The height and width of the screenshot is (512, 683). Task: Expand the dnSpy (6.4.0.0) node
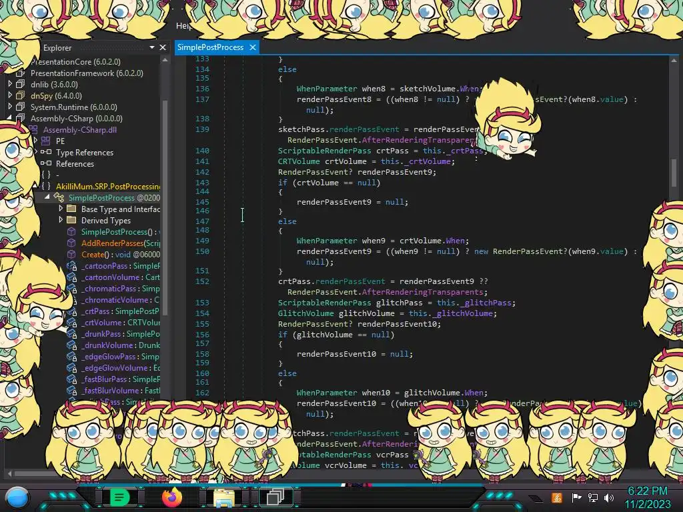click(x=10, y=95)
